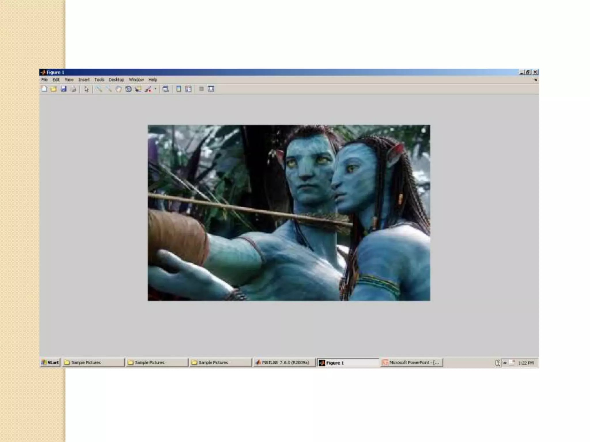The width and height of the screenshot is (590, 442).
Task: Toggle the Data Cursor tool
Action: (x=138, y=89)
